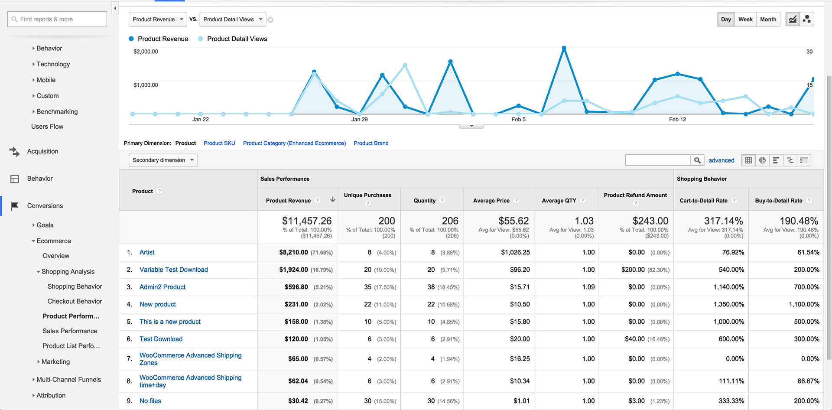Screen dimensions: 832x410
Task: Switch primary dimension to Product Brand
Action: pos(371,143)
